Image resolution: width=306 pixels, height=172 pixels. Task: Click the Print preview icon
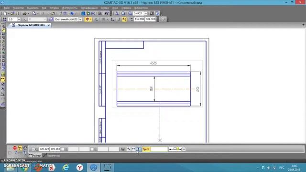(34, 13)
